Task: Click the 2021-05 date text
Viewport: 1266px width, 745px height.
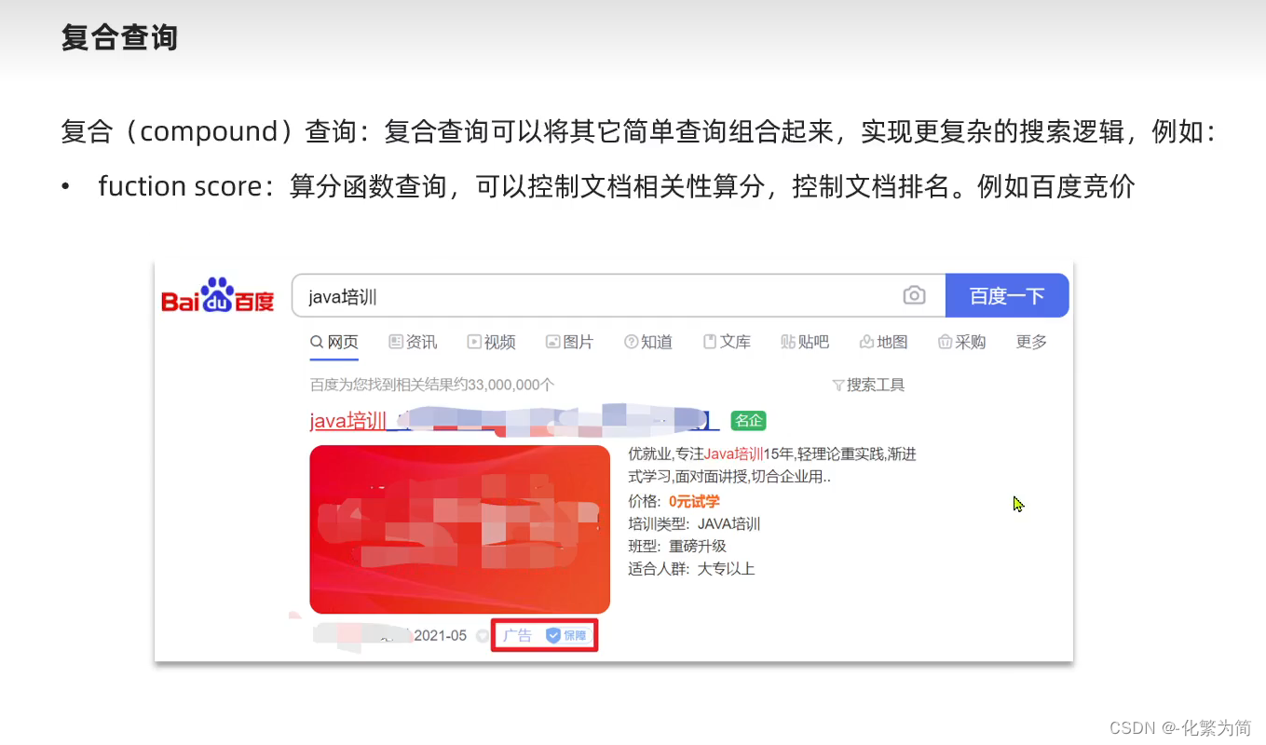Action: (440, 636)
